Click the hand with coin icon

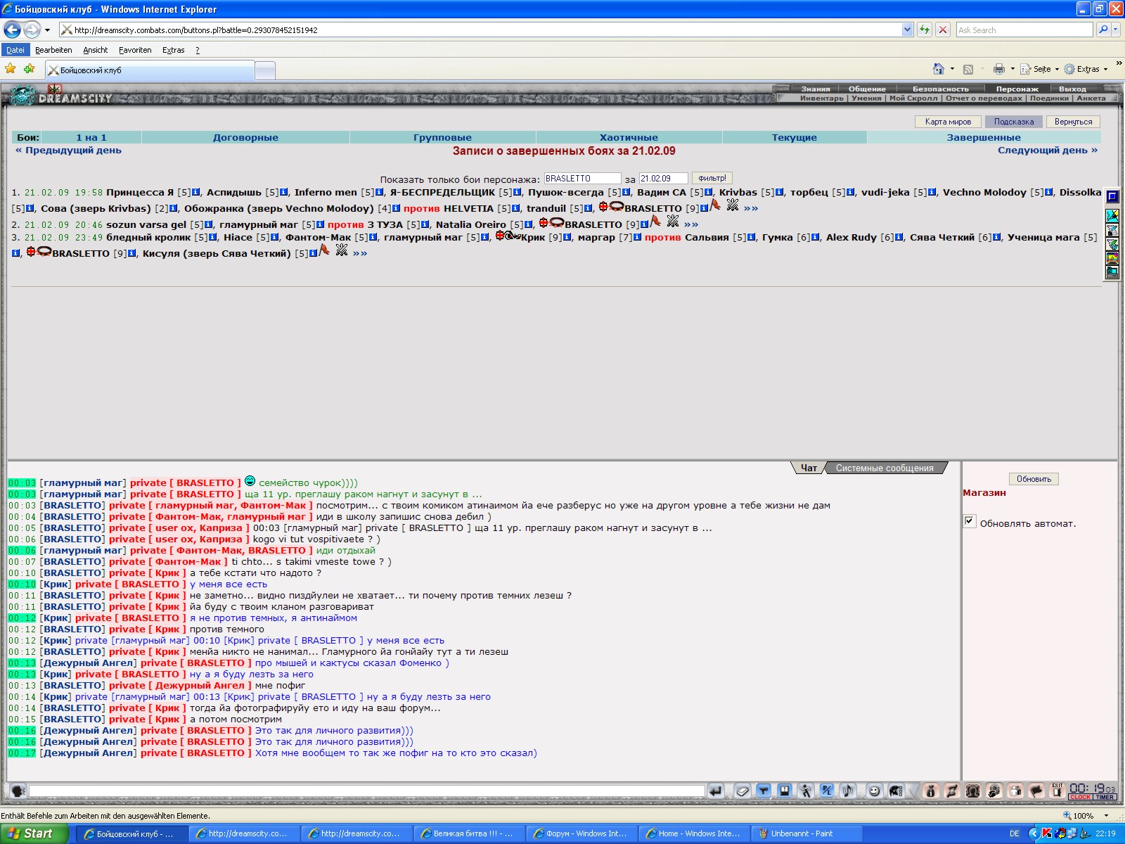pyautogui.click(x=994, y=791)
